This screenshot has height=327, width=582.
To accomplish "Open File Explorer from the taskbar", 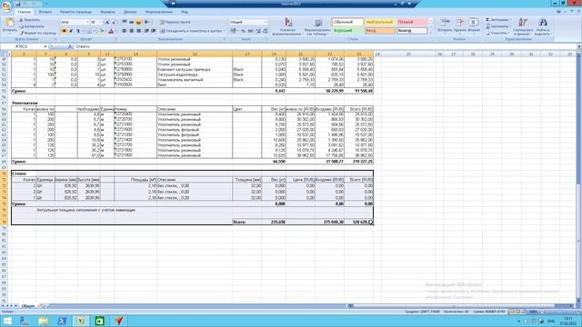I will 43,321.
